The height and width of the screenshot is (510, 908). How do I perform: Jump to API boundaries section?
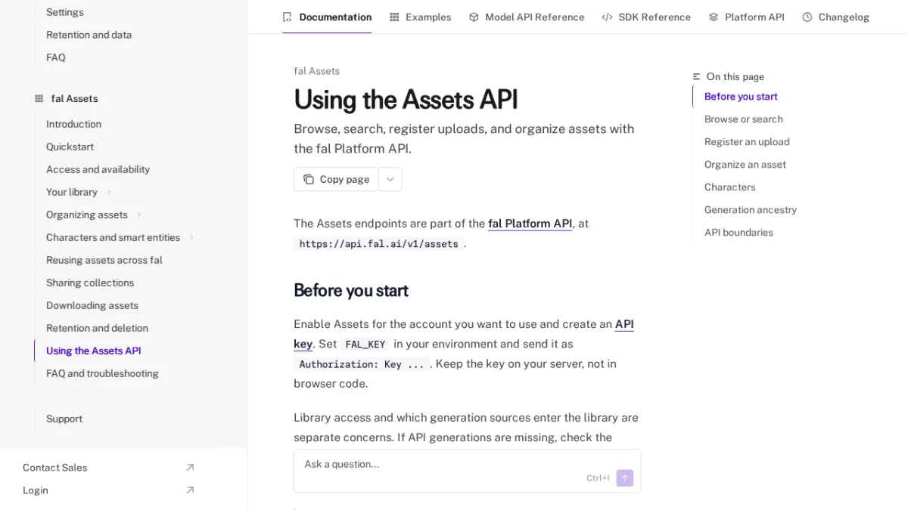pyautogui.click(x=739, y=233)
